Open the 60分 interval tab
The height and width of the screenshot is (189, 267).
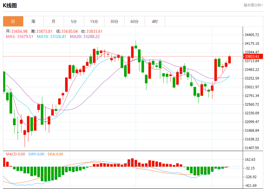(x=135, y=21)
